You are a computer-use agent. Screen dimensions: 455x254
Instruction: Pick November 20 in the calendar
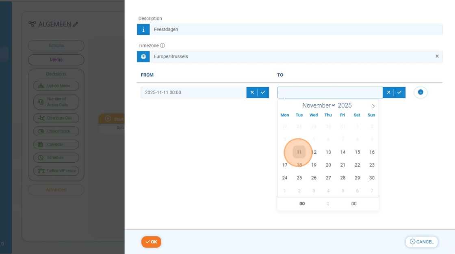[328, 165]
